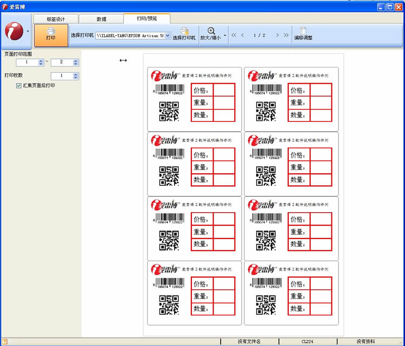This screenshot has height=346, width=405.
Task: Click the 打印枚数 copies field
Action: click(x=62, y=76)
